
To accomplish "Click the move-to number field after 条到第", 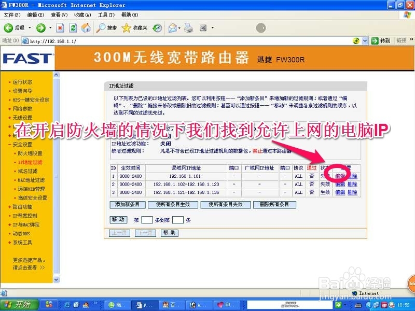I will [x=178, y=220].
